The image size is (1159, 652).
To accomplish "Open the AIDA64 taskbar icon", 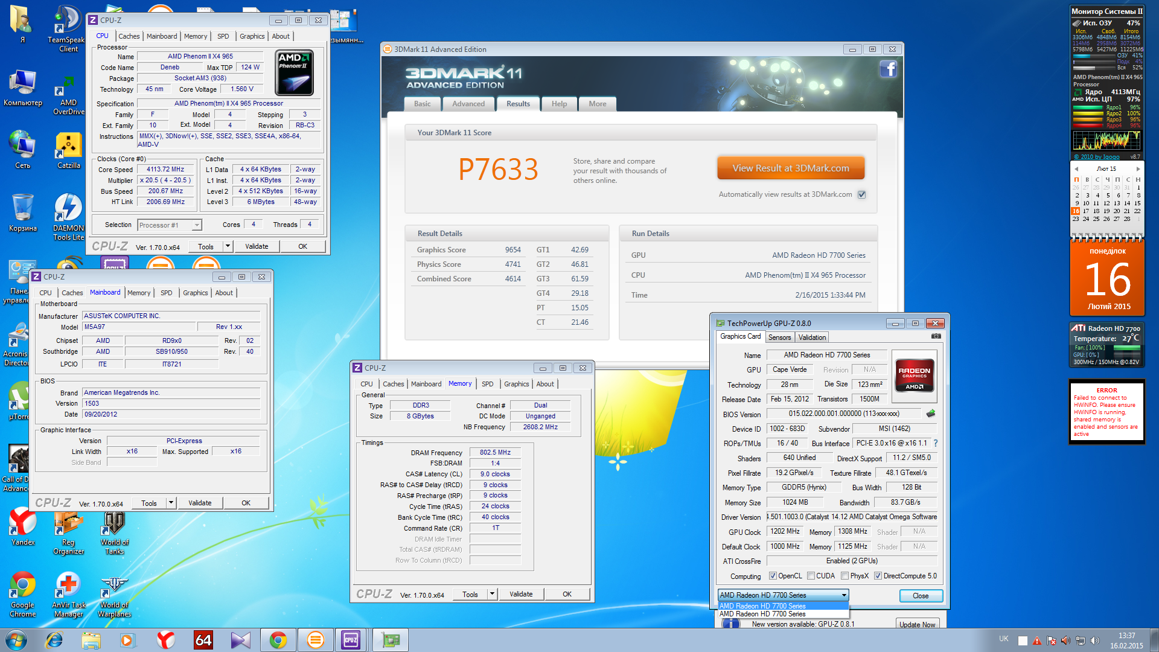I will (203, 640).
